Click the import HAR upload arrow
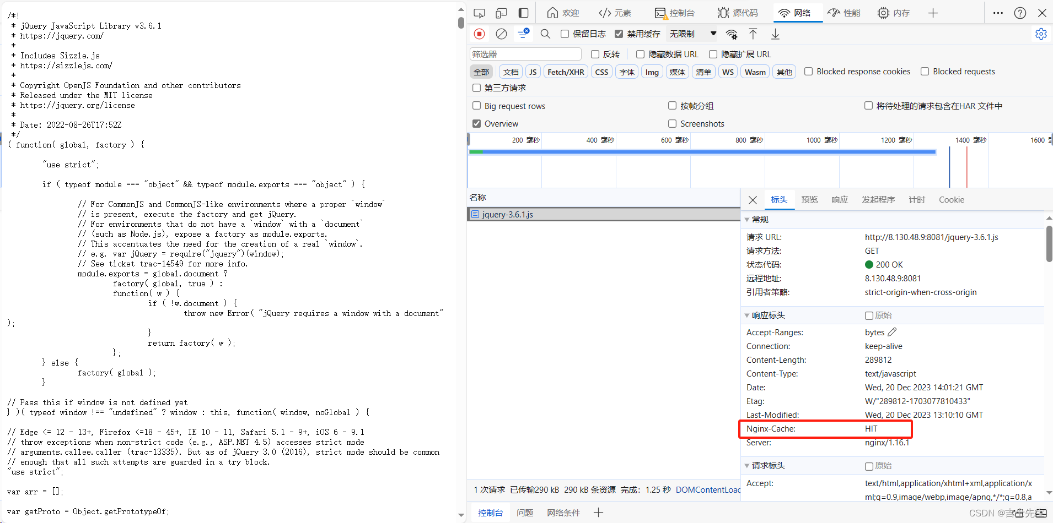Viewport: 1053px width, 523px height. pyautogui.click(x=753, y=34)
